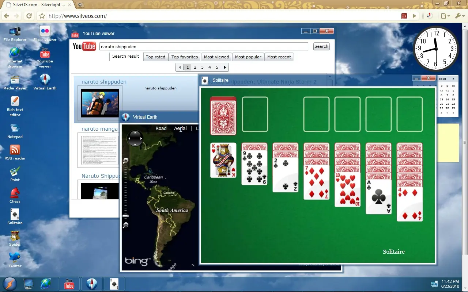Image resolution: width=468 pixels, height=292 pixels.
Task: Click the Virtual Earth pan compass control
Action: pos(135,138)
